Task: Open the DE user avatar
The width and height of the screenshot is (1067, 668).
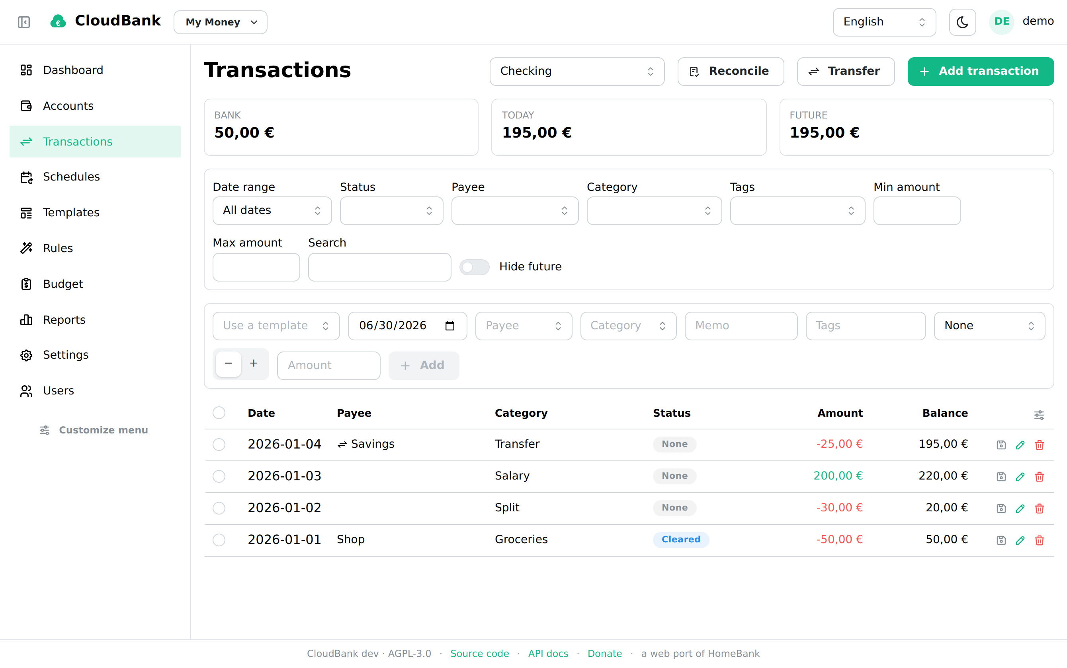Action: pyautogui.click(x=1002, y=21)
